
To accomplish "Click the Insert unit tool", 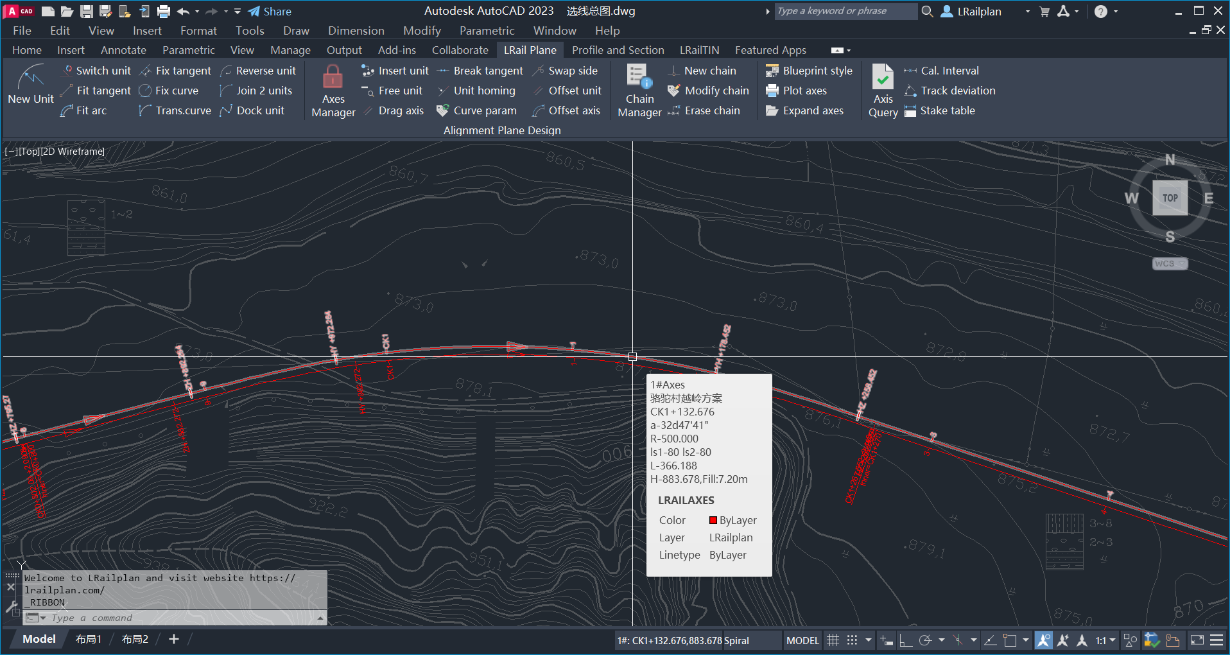I will coord(395,71).
